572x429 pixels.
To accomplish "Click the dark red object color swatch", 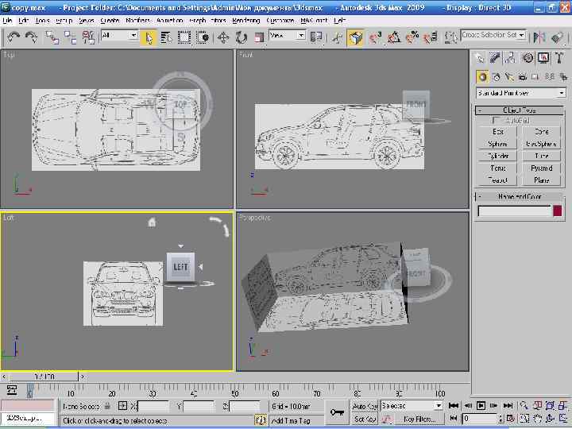I will click(558, 211).
